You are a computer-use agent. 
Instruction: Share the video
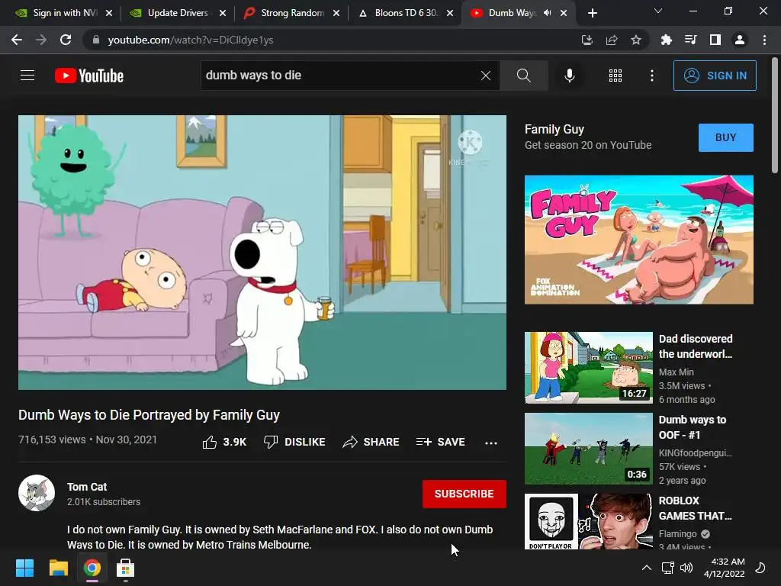pos(371,442)
